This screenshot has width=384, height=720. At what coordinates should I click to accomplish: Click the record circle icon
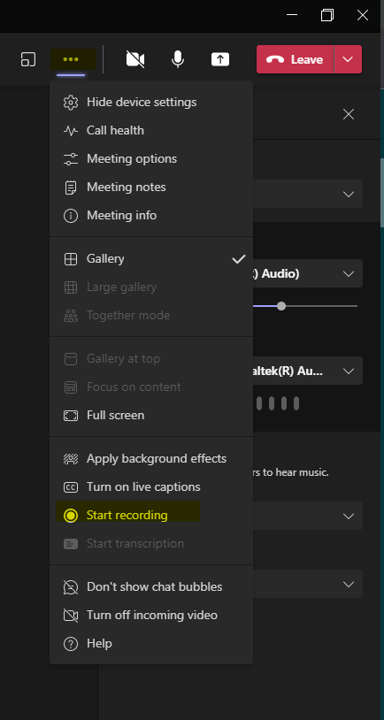pos(71,516)
